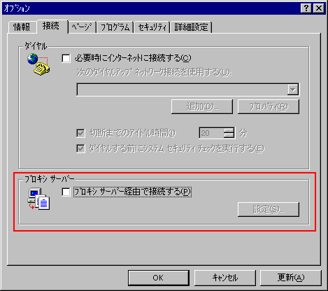Viewport: 328px width, 291px height.
Task: Click the globe and telephone dial-up icon
Action: (38, 64)
